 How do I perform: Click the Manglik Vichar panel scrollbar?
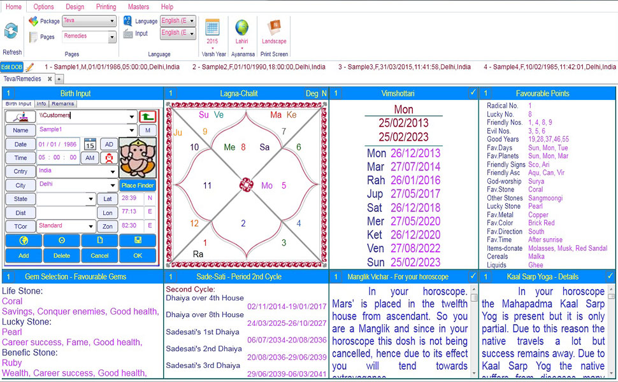click(474, 331)
